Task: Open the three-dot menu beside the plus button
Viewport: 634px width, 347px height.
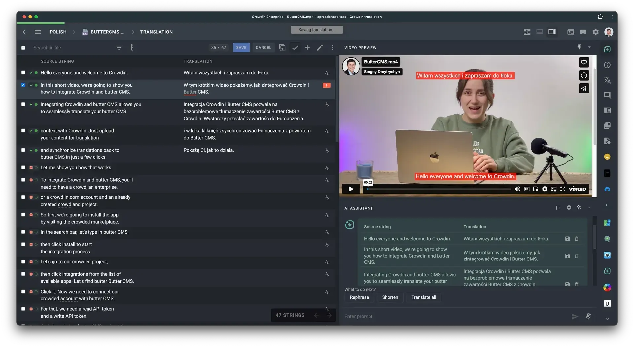Action: click(x=332, y=47)
